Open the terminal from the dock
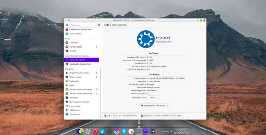 click(x=138, y=131)
